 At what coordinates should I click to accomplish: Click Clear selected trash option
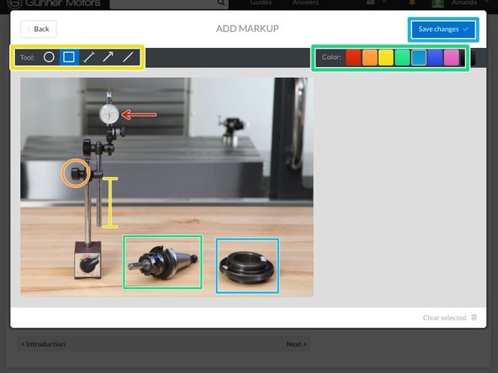coord(450,318)
